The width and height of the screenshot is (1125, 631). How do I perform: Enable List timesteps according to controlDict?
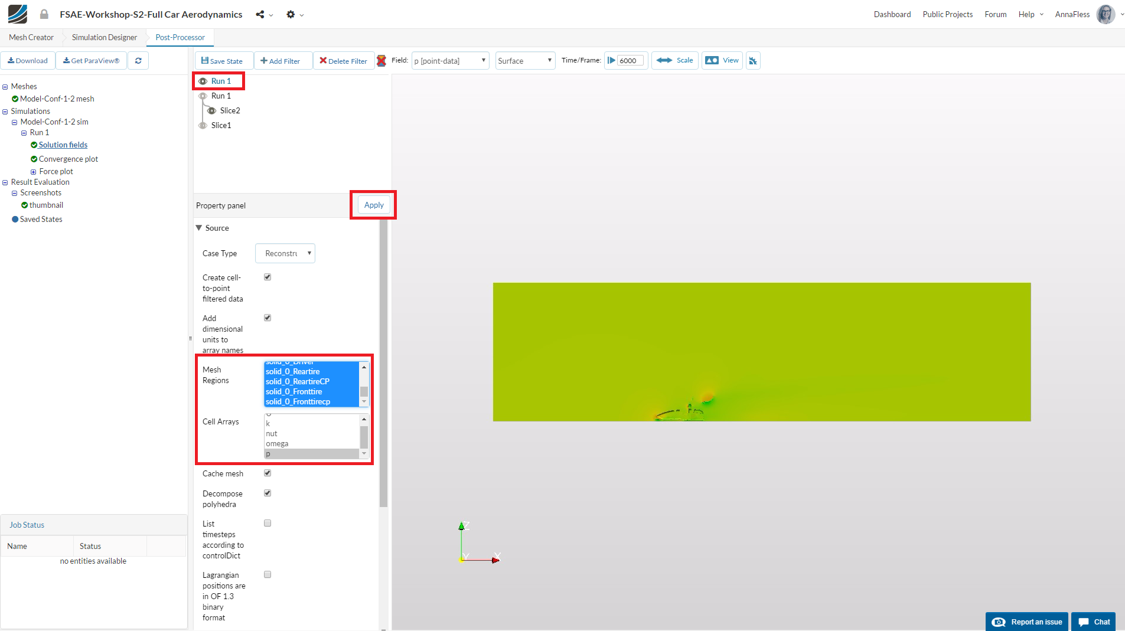(268, 523)
